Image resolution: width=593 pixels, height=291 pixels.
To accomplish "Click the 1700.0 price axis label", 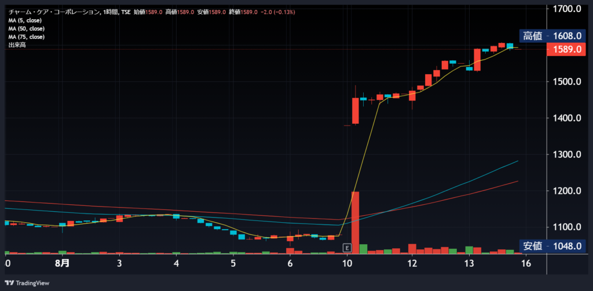I will click(566, 9).
